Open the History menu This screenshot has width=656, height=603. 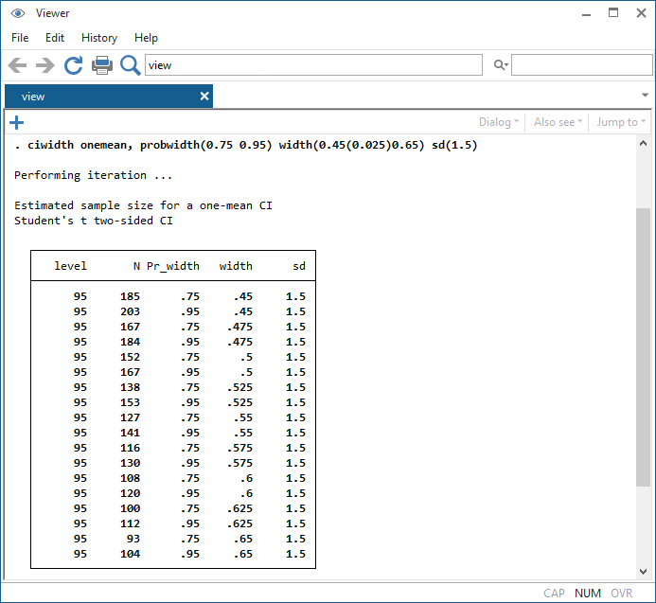click(x=99, y=38)
